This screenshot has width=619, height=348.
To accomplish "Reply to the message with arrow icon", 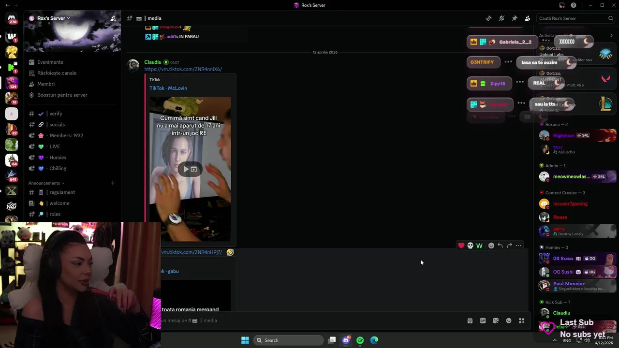I will (500, 246).
